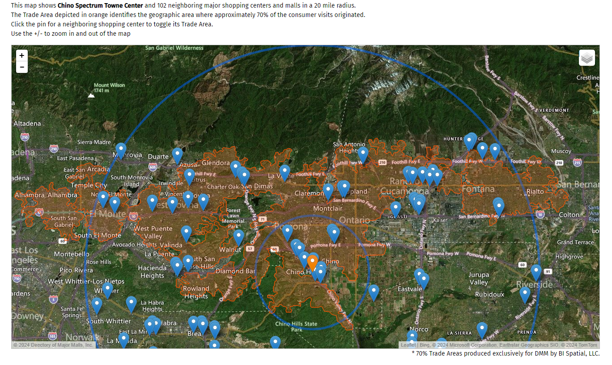Select the isolated pin west of Eastvale
Screen dimensions: 612x365
[374, 292]
